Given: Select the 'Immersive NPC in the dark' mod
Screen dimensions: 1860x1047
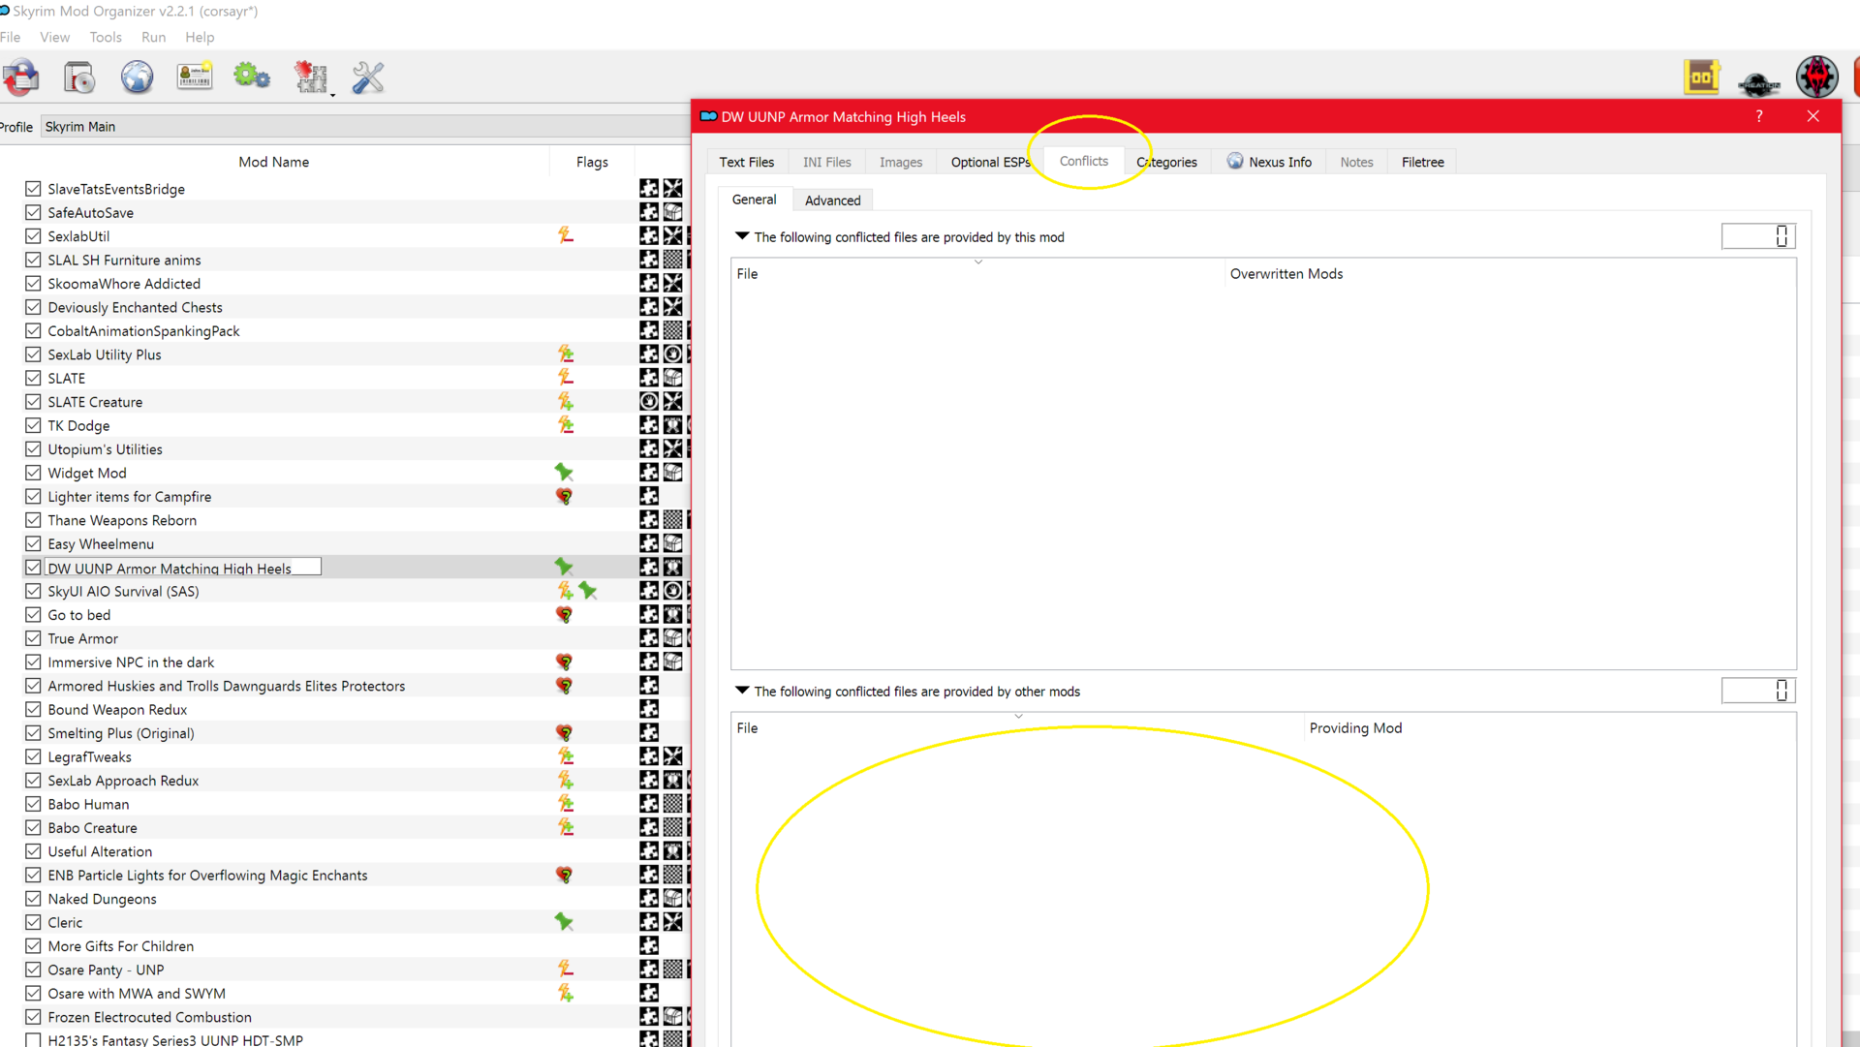Looking at the screenshot, I should point(131,662).
